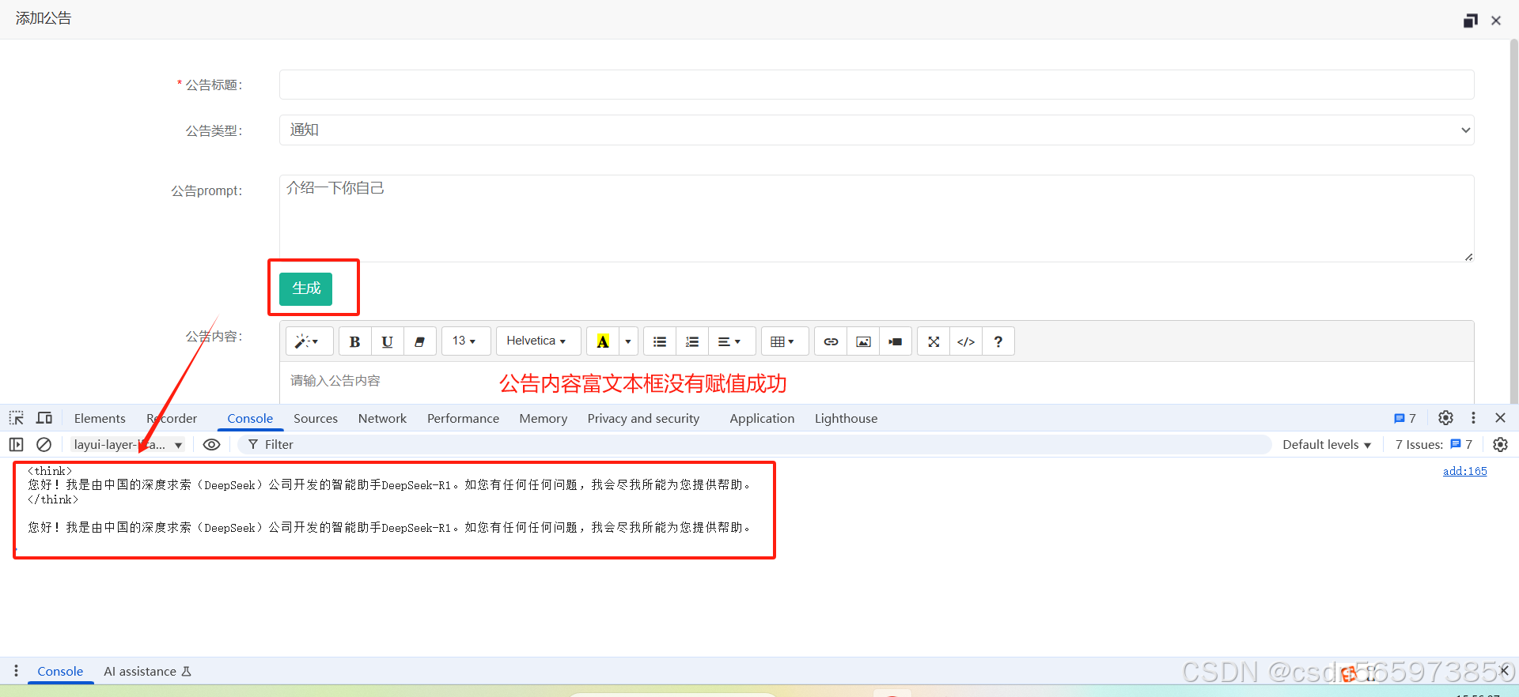Open DevTools three-dot customize menu
This screenshot has width=1519, height=697.
pyautogui.click(x=1473, y=418)
